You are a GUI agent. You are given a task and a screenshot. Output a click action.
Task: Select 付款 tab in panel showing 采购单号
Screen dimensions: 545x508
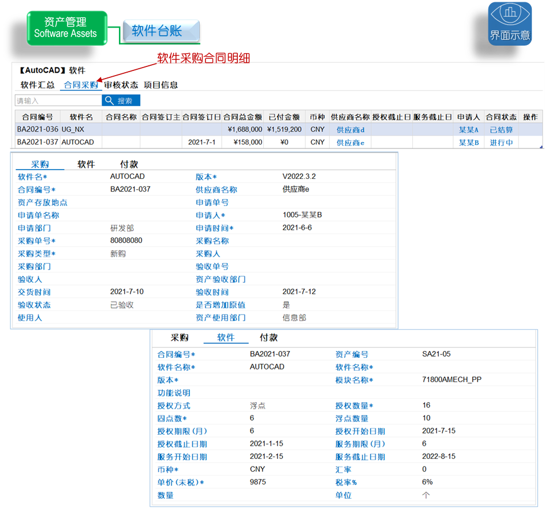[129, 164]
